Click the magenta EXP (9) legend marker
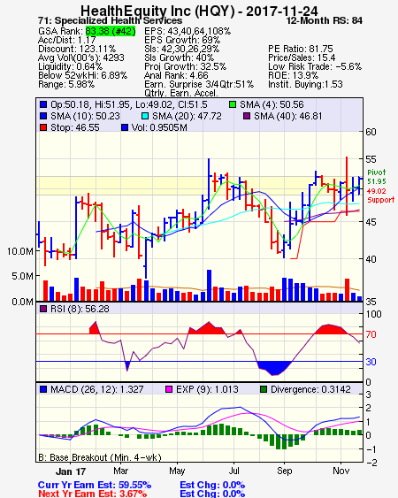The width and height of the screenshot is (398, 498). [x=169, y=389]
